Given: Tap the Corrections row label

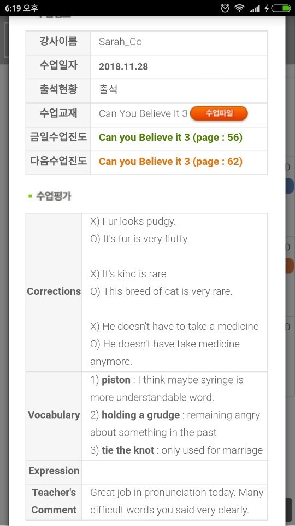Looking at the screenshot, I should 54,291.
